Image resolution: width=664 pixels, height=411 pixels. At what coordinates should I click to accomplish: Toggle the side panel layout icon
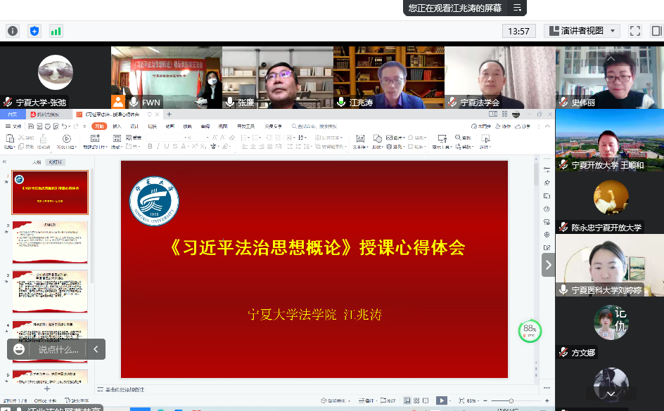click(656, 31)
